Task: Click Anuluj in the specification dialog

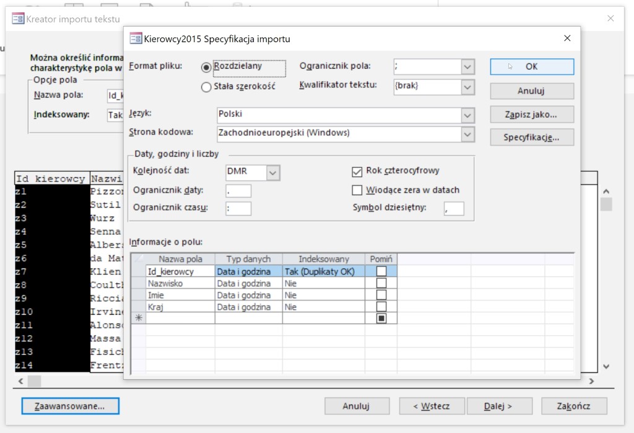Action: tap(532, 91)
